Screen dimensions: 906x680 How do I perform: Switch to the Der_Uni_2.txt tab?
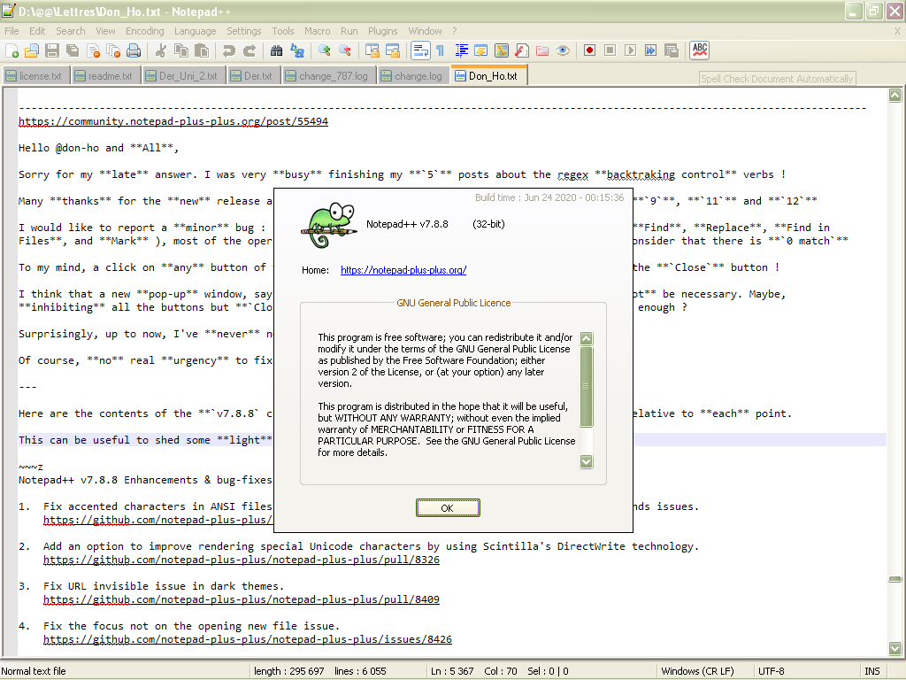[184, 76]
